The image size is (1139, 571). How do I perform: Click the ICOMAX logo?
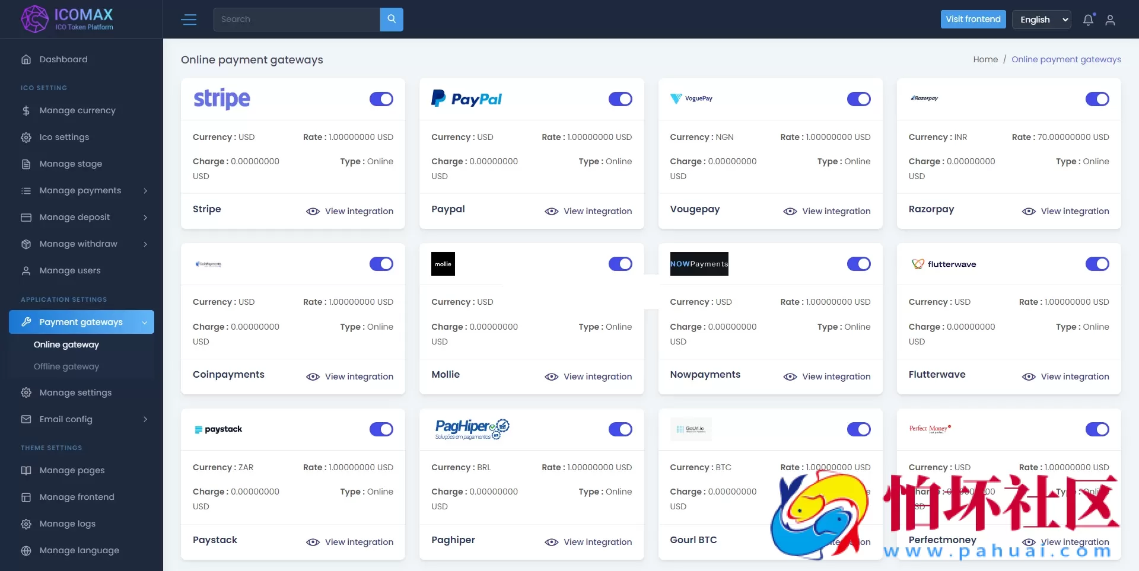67,19
